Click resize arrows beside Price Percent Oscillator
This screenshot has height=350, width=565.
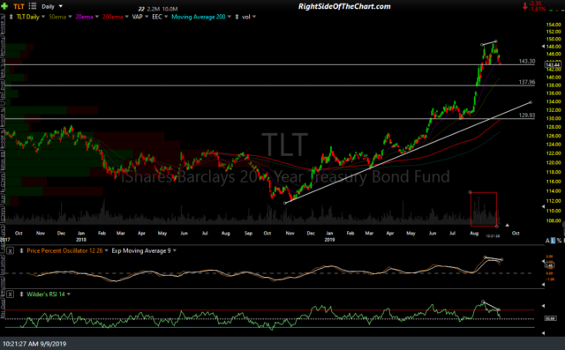pos(21,250)
